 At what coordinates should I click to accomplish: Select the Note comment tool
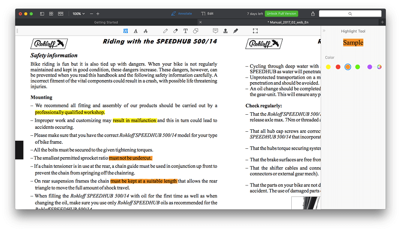216,31
